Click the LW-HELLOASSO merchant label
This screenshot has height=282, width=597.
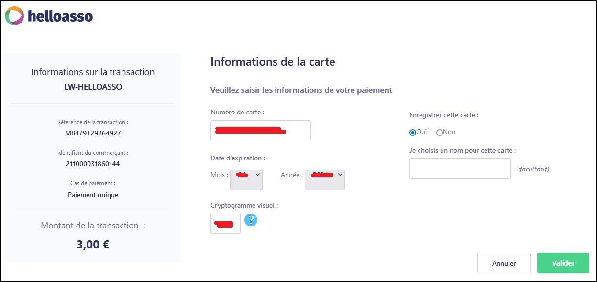93,87
